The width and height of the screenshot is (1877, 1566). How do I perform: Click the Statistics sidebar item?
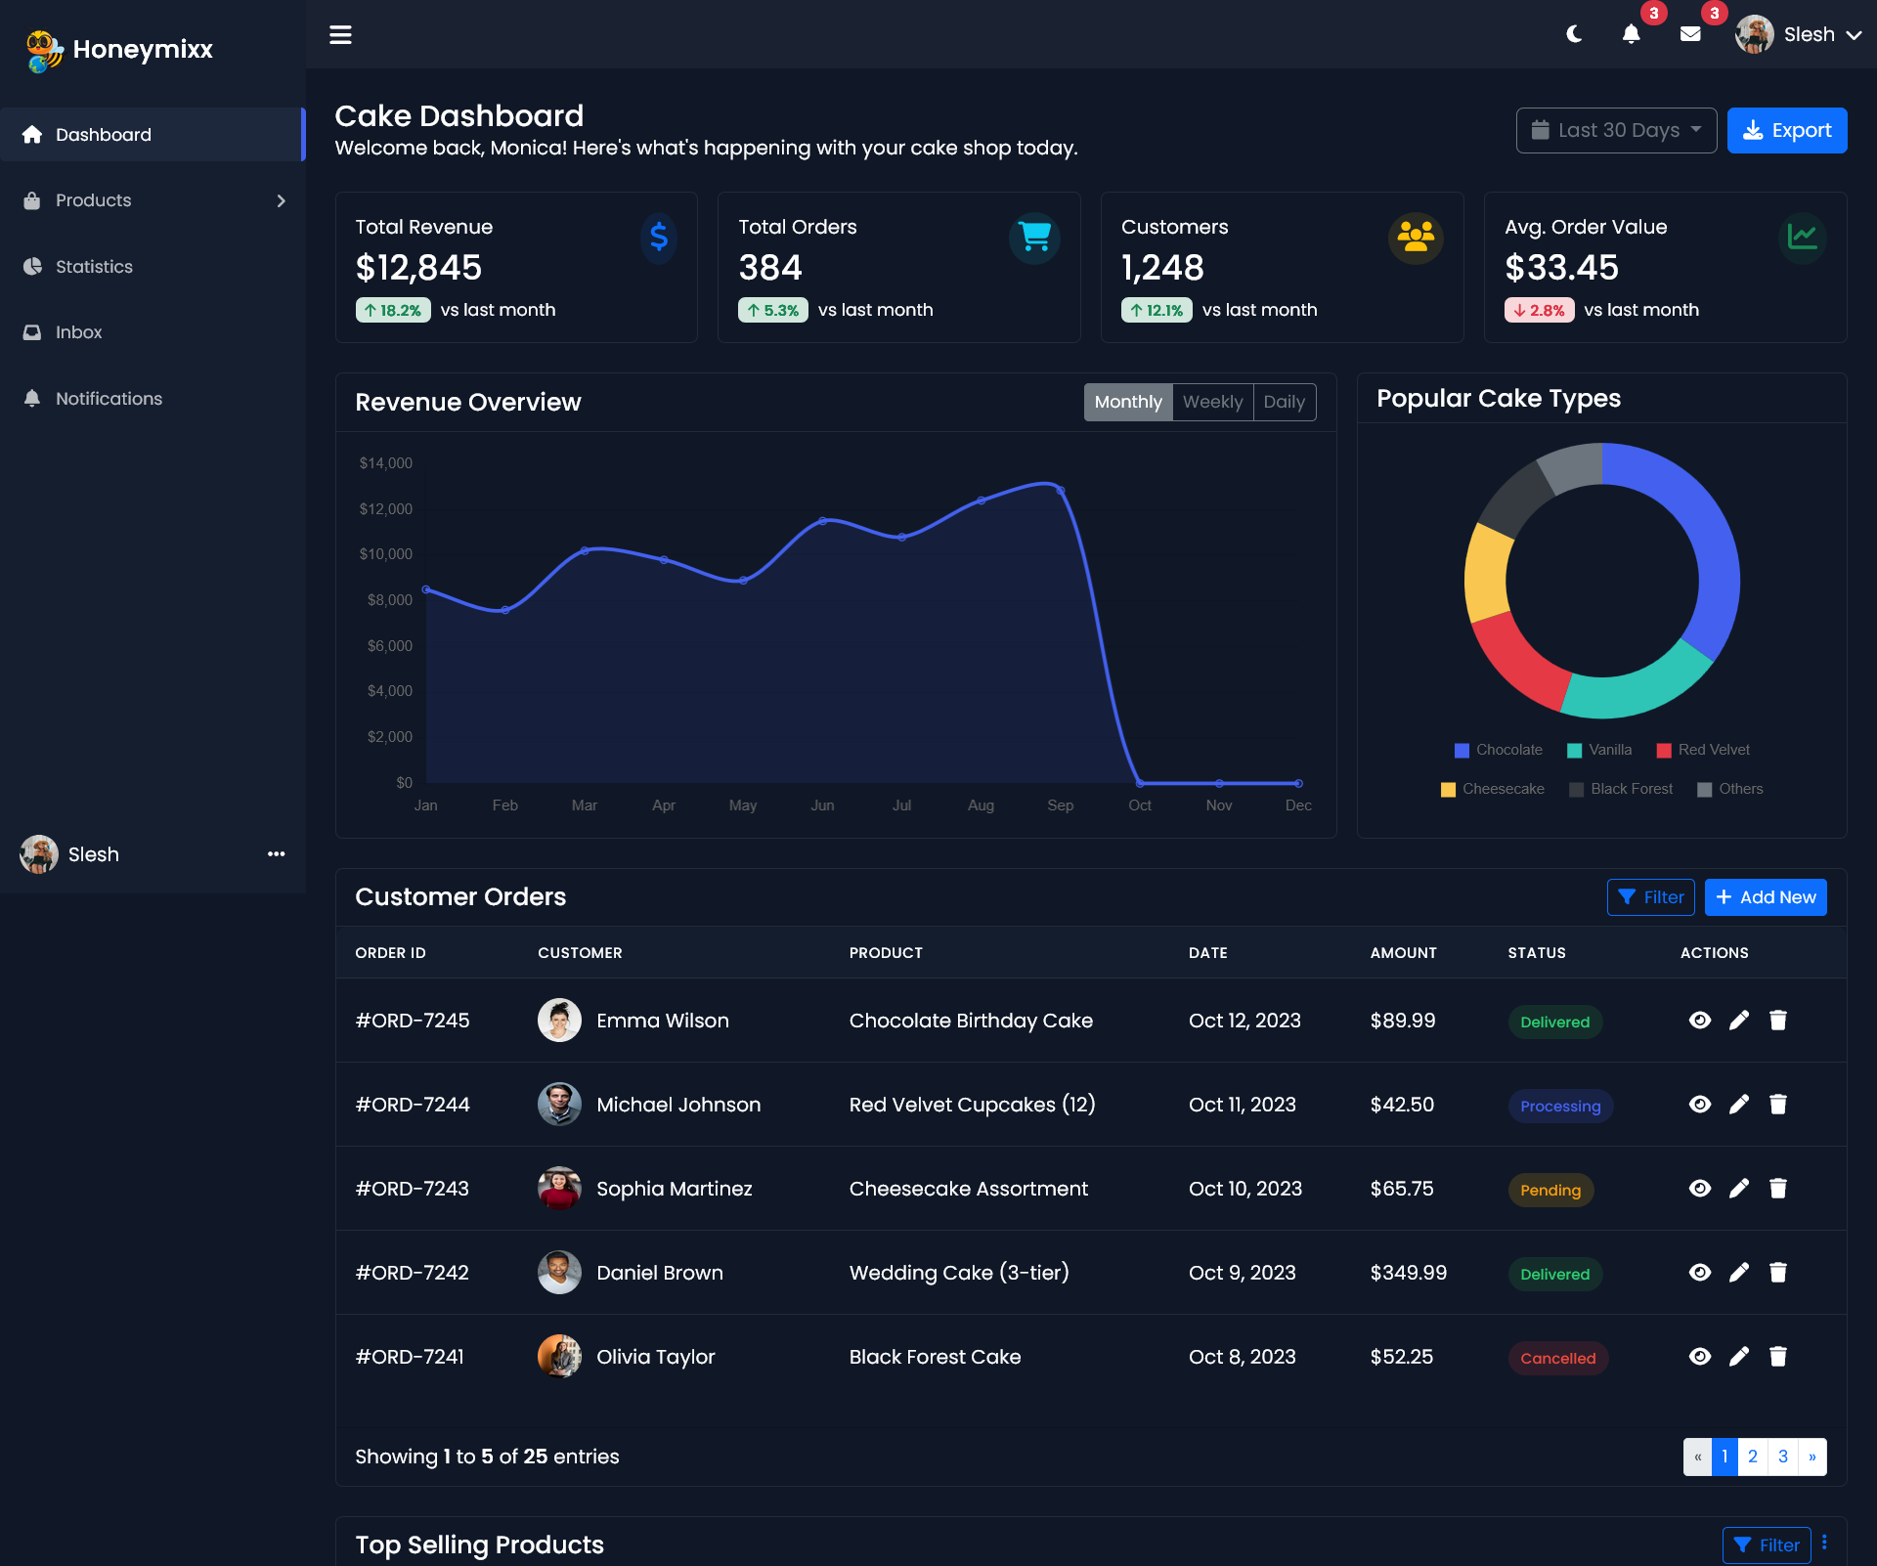point(94,267)
